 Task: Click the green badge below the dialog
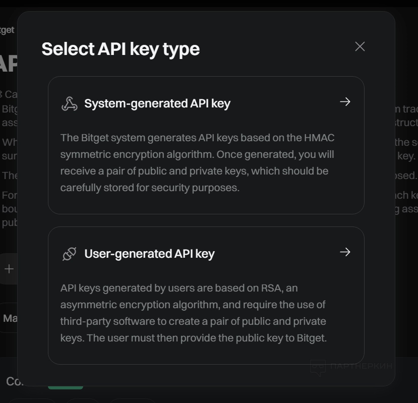tap(66, 387)
